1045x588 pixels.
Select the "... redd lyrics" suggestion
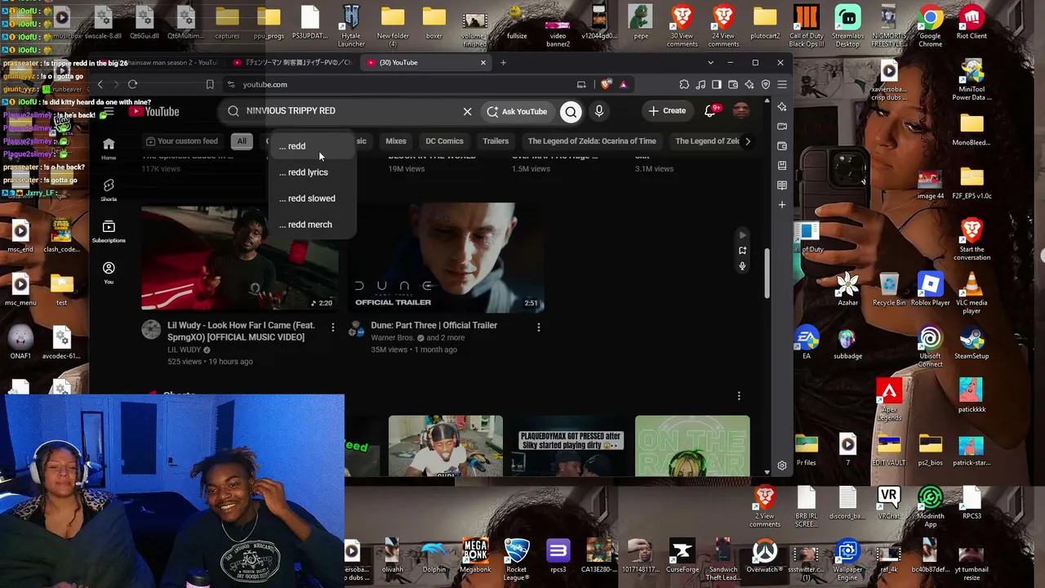point(312,172)
